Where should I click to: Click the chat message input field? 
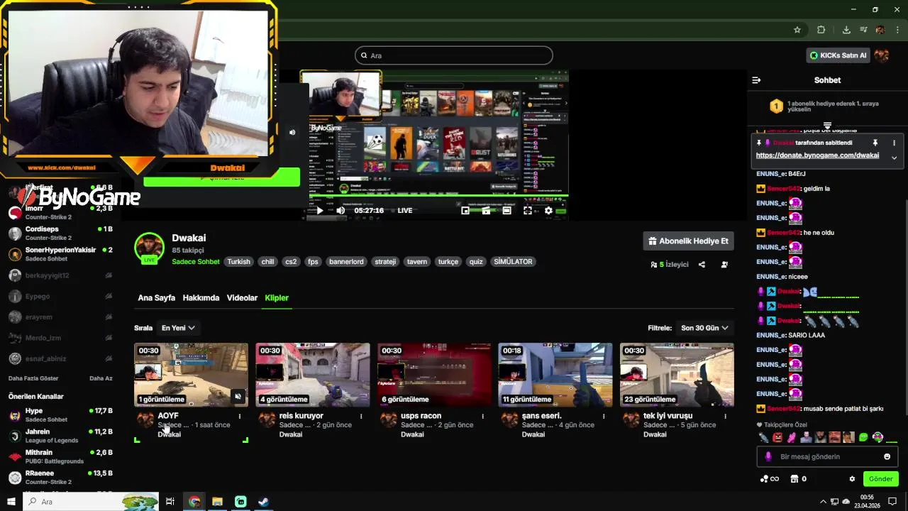pos(827,456)
